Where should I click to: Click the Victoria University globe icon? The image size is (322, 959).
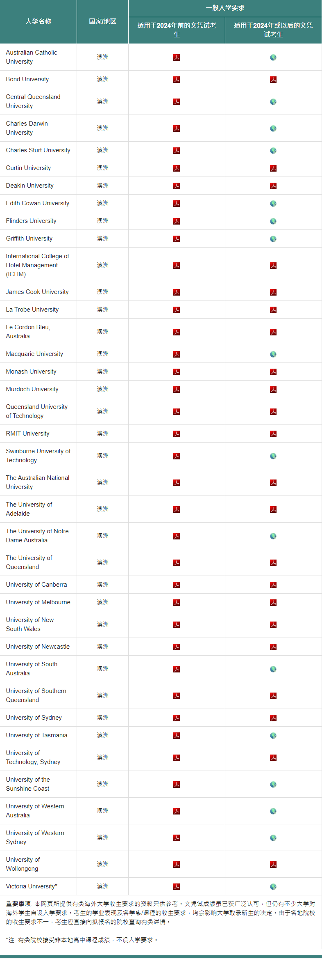[x=273, y=887]
